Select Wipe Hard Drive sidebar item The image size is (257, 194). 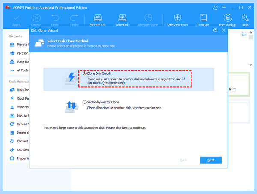click(19, 107)
